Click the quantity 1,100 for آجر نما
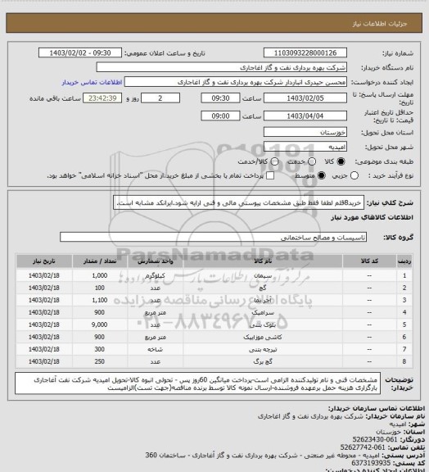429x472 pixels. click(100, 300)
